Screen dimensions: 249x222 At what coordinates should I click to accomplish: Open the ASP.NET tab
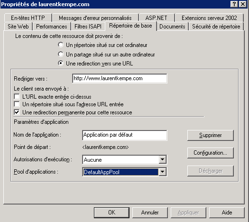coord(157,18)
